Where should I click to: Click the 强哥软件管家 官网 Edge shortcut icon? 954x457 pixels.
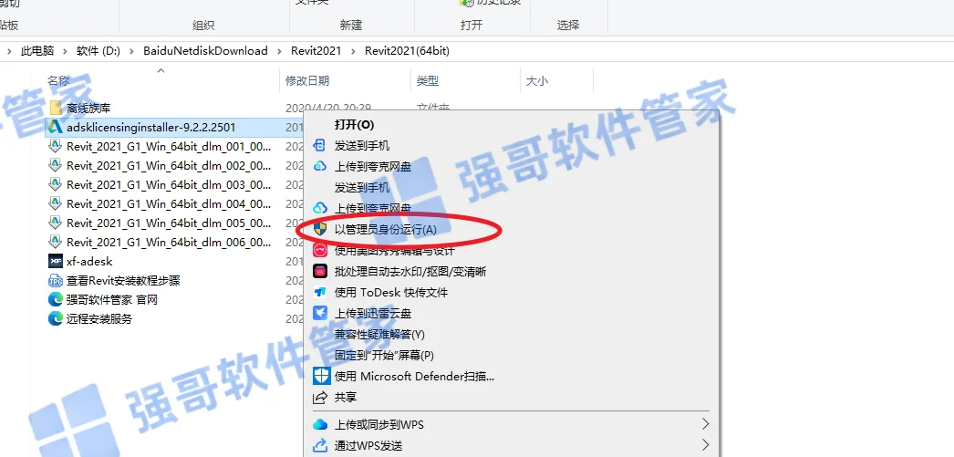coord(56,299)
